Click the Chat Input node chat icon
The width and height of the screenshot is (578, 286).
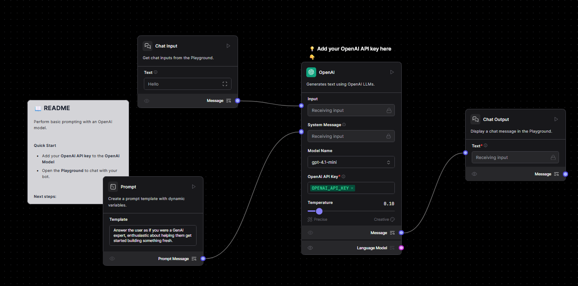[148, 46]
